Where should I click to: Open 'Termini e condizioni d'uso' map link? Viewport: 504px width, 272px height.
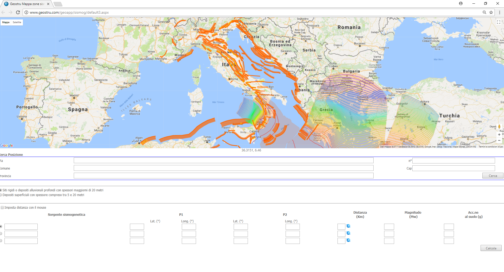pyautogui.click(x=491, y=147)
